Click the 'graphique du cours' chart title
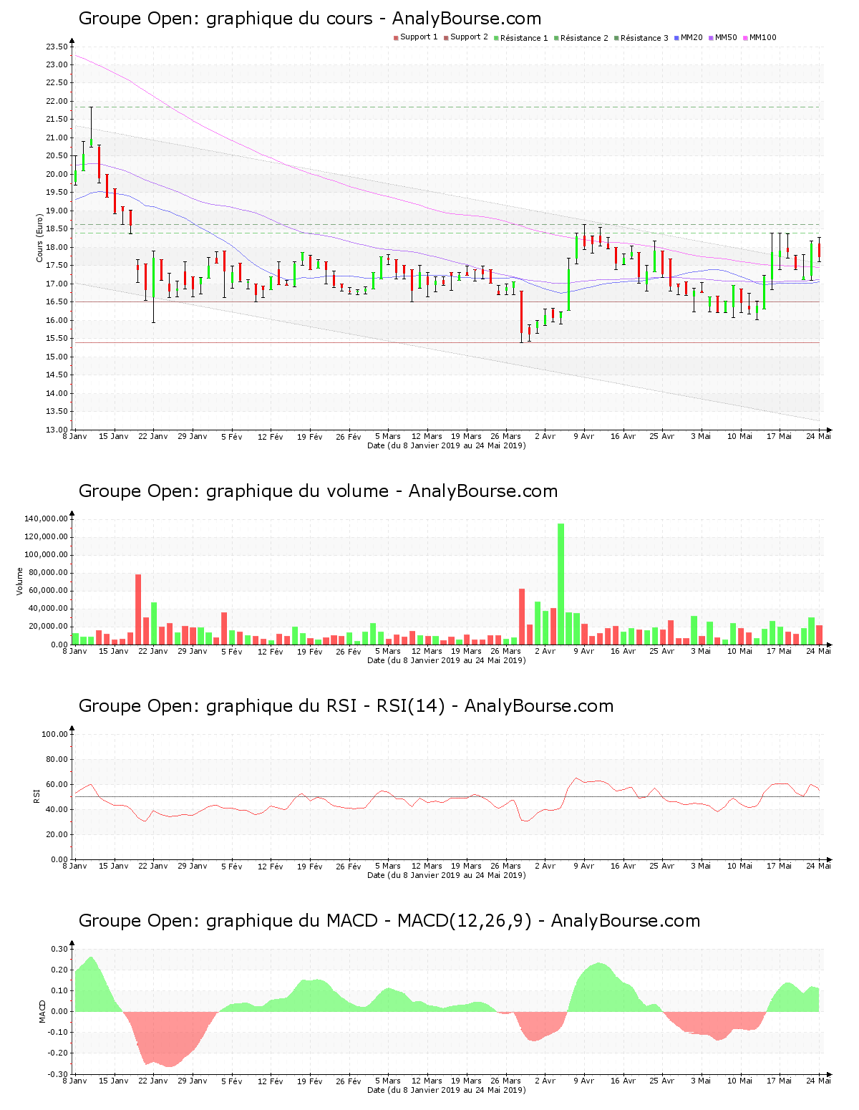This screenshot has height=1110, width=859. (309, 19)
